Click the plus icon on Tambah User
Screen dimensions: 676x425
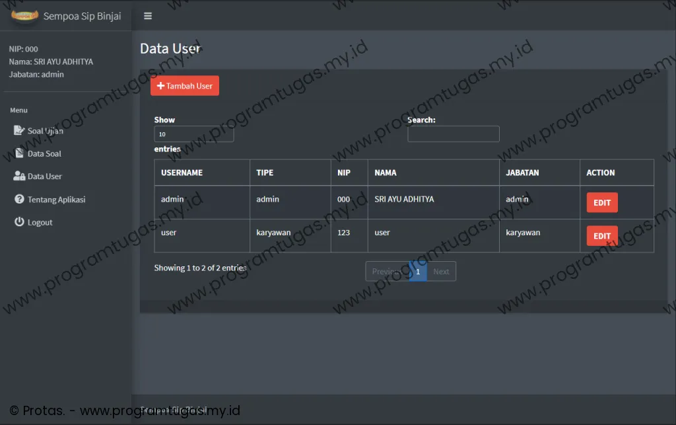pos(160,86)
